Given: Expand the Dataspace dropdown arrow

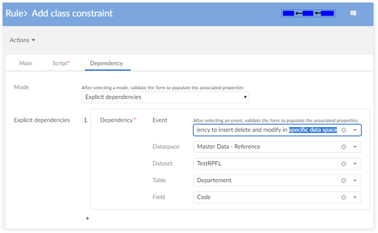Looking at the screenshot, I should coord(355,147).
